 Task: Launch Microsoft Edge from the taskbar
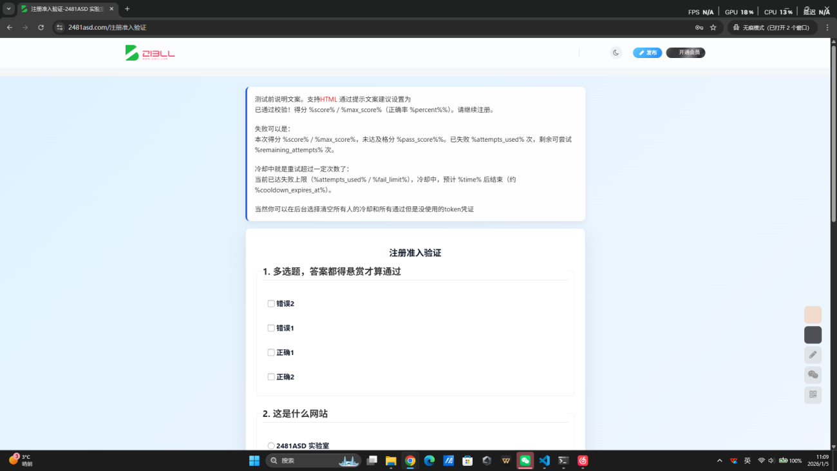(x=429, y=461)
